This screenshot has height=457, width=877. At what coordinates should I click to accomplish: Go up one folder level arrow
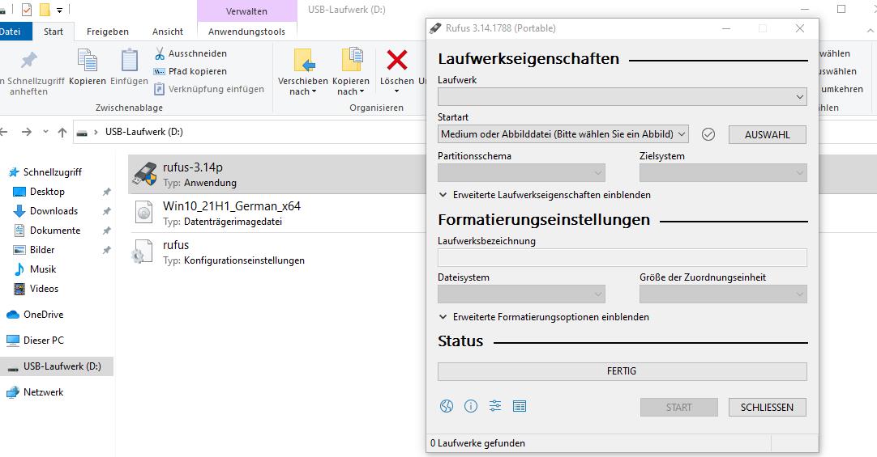[62, 132]
